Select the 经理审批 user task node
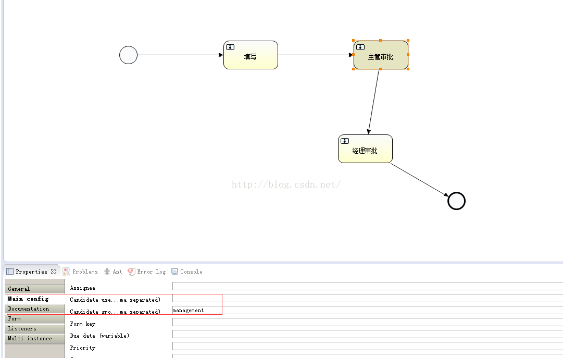 [365, 149]
